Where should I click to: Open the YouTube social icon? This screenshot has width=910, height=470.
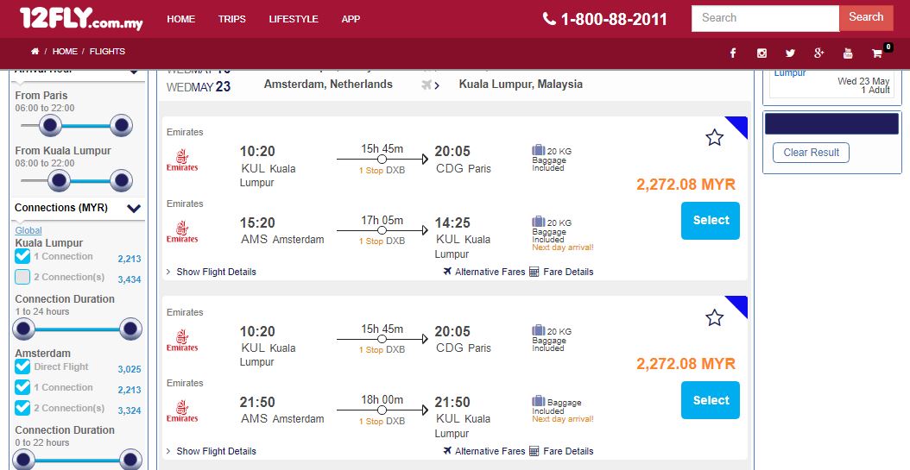point(848,53)
